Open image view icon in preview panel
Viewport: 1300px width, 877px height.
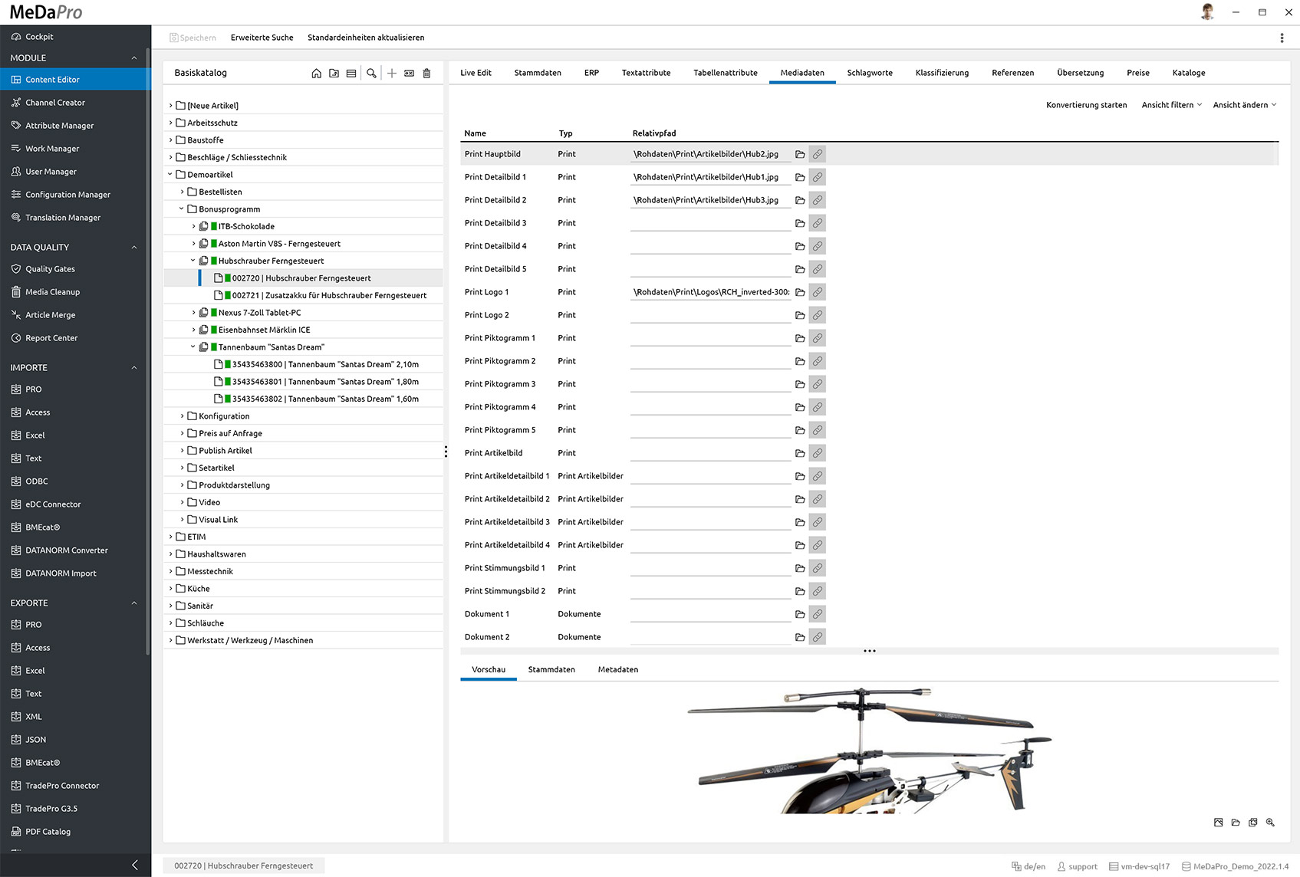[1218, 823]
